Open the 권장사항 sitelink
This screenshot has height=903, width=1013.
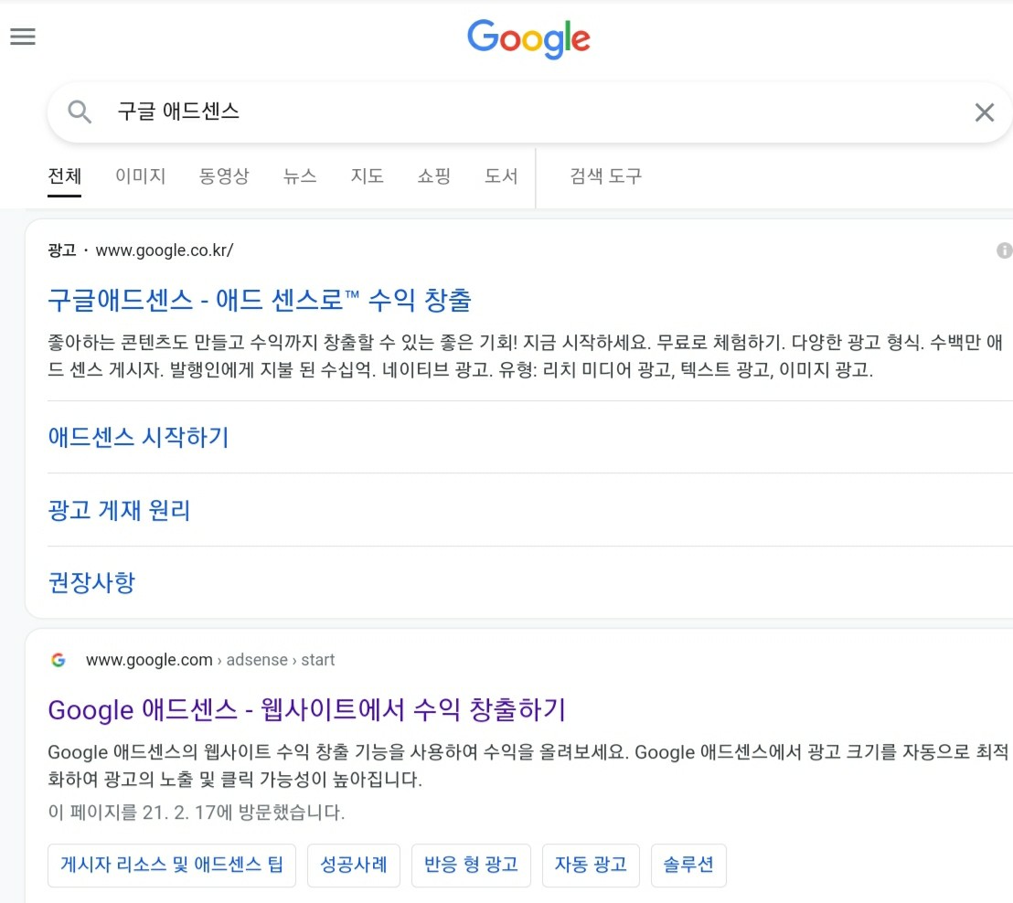[x=91, y=582]
